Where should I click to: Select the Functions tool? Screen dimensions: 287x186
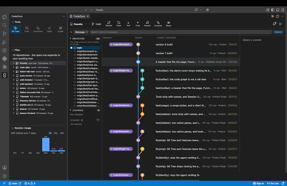click(x=38, y=29)
